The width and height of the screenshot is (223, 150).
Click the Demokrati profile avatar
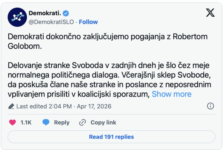[17, 17]
